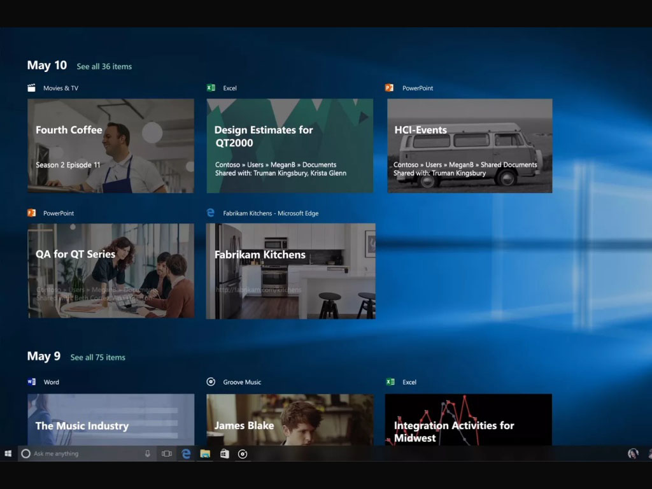Click the Excel icon above Integration Activities
The height and width of the screenshot is (489, 652).
coord(390,382)
